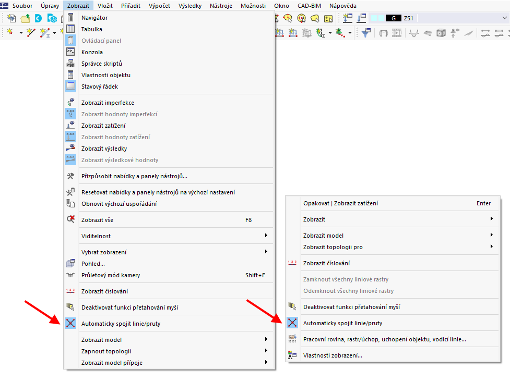510x382 pixels.
Task: Open the Soubor menu
Action: [22, 6]
